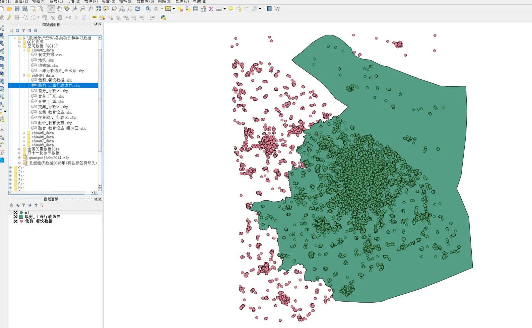The image size is (532, 328).
Task: Click the Statistical Summary sigma icon
Action: tap(211, 9)
